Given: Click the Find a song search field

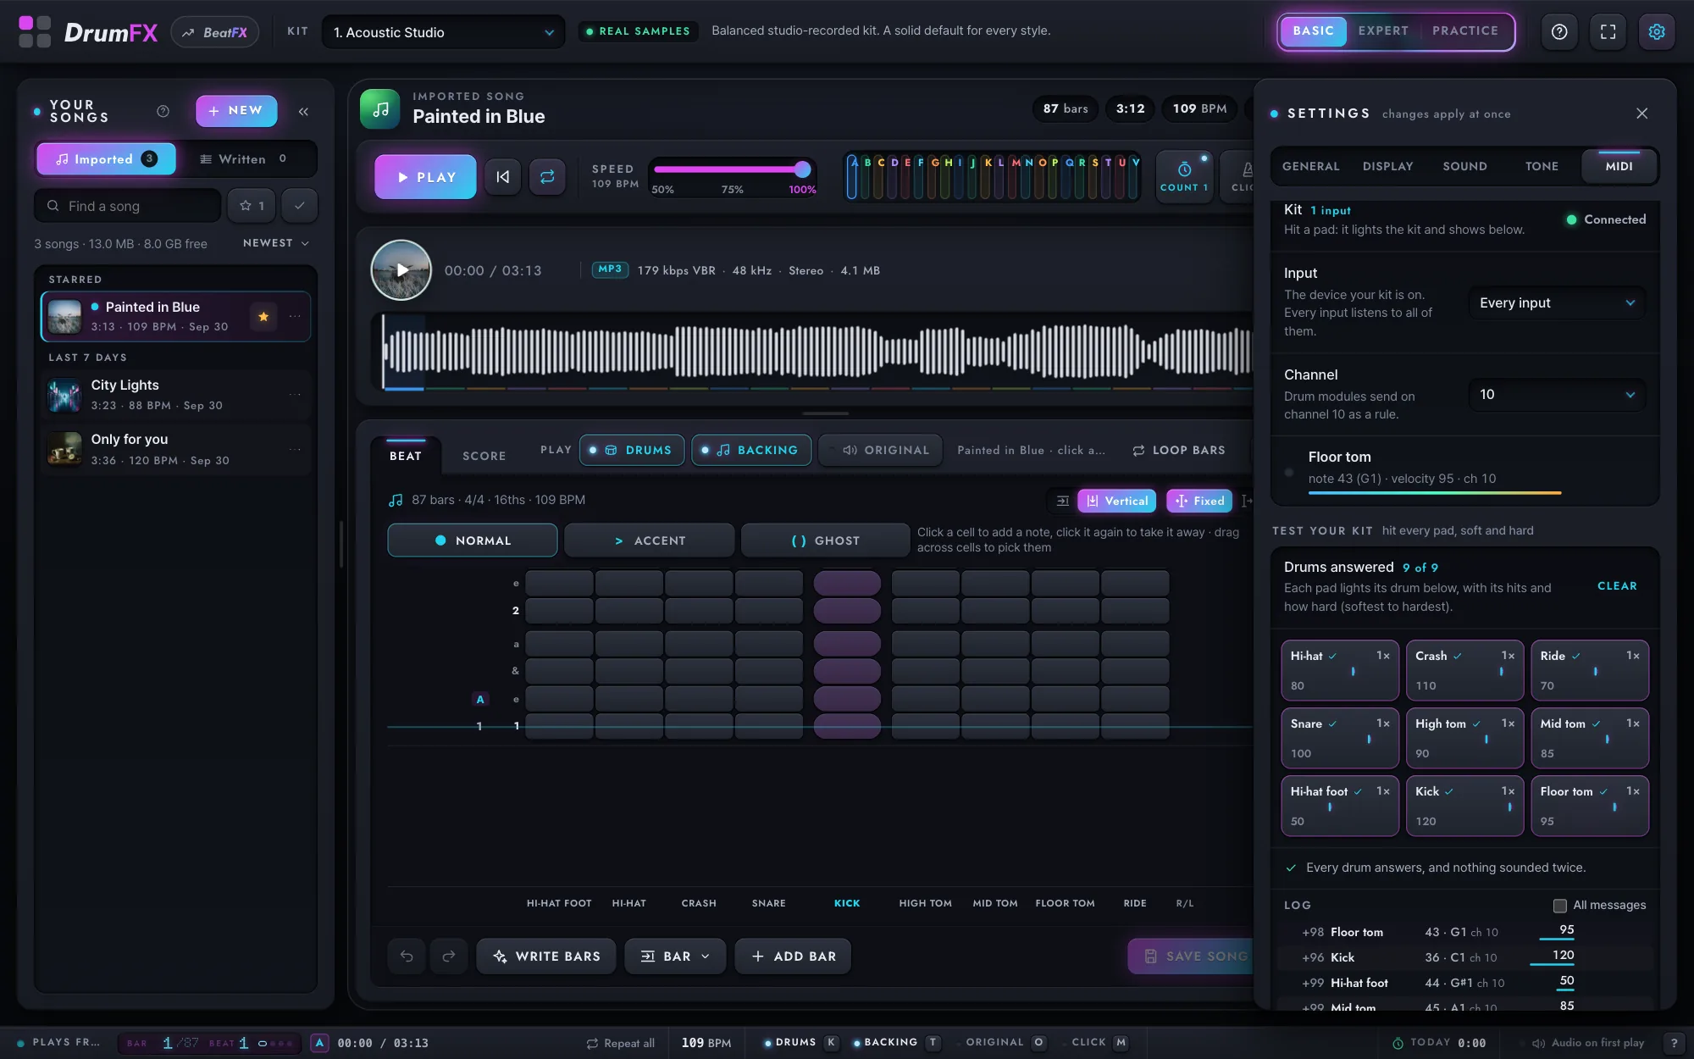Looking at the screenshot, I should click(x=128, y=206).
